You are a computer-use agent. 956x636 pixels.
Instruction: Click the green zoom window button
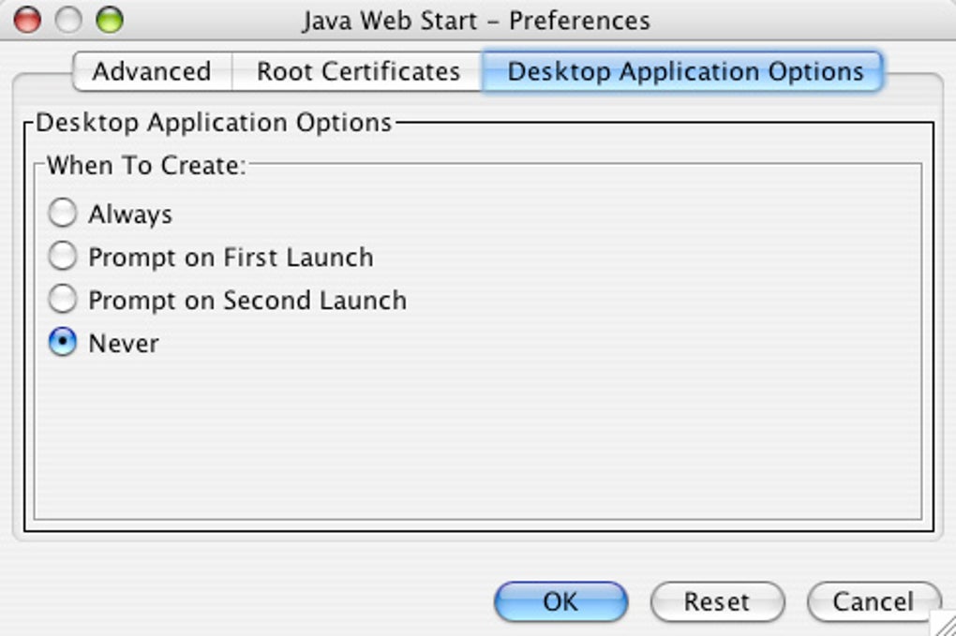pyautogui.click(x=110, y=20)
